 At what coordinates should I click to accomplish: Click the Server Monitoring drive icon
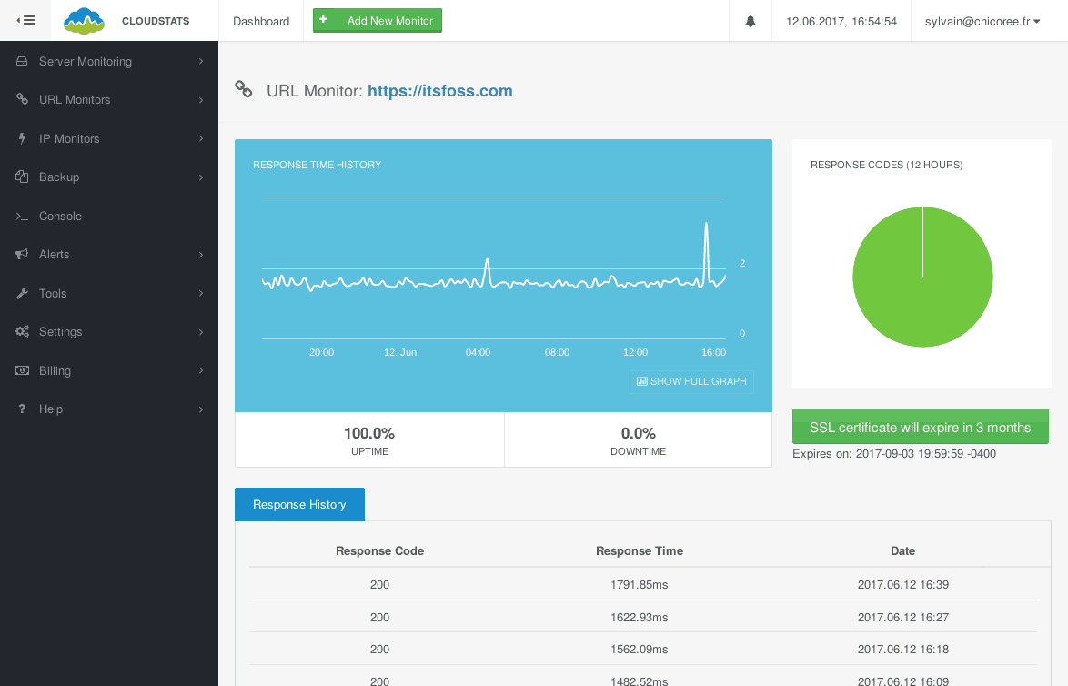tap(22, 61)
